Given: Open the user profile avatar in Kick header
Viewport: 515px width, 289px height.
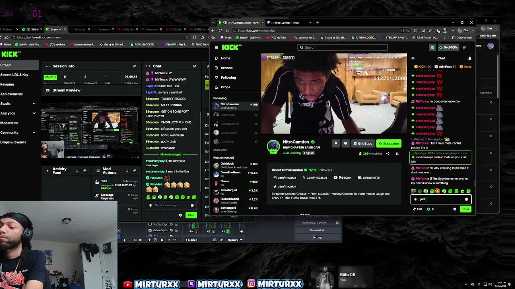Looking at the screenshot, I should pos(464,47).
